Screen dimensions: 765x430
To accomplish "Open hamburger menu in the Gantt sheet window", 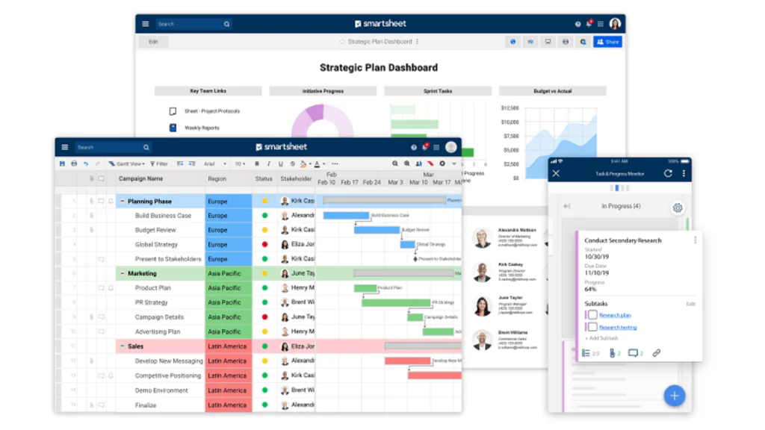I will point(65,147).
